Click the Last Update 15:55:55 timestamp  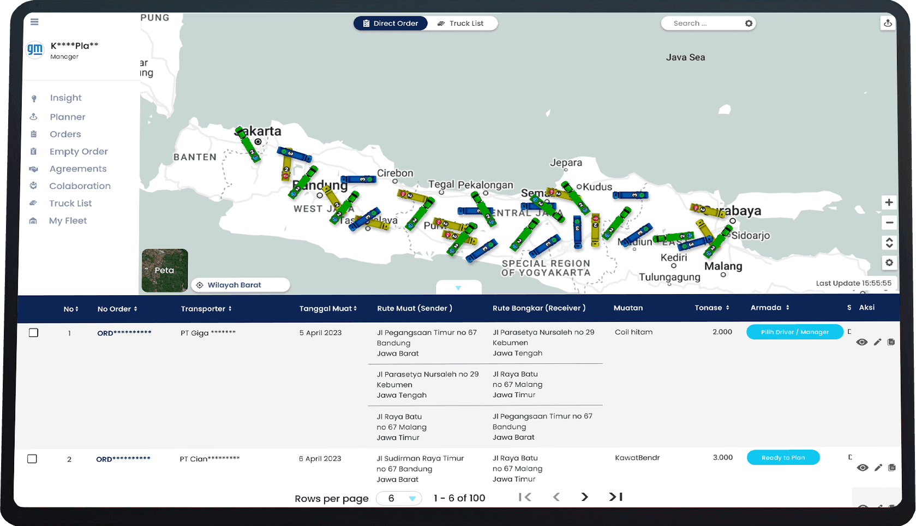pos(853,283)
